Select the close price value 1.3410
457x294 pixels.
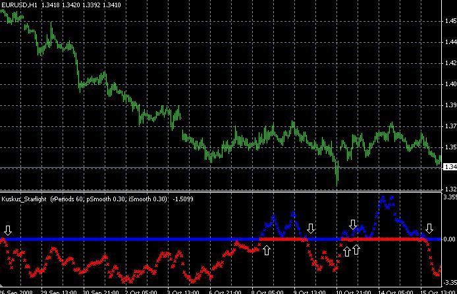click(112, 5)
